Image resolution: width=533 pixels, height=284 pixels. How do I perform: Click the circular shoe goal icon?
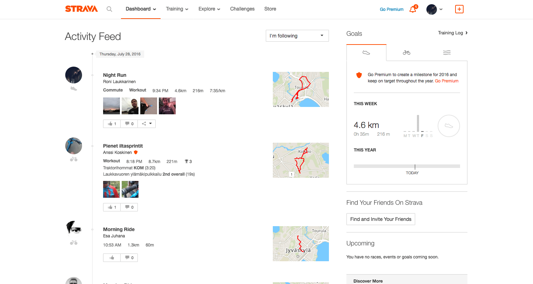tap(449, 126)
